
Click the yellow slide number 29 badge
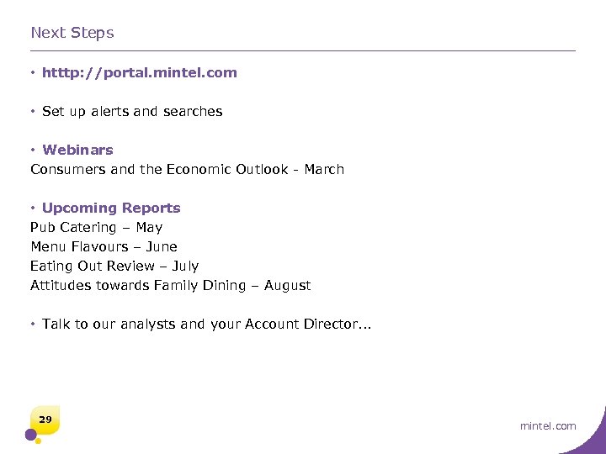click(45, 419)
